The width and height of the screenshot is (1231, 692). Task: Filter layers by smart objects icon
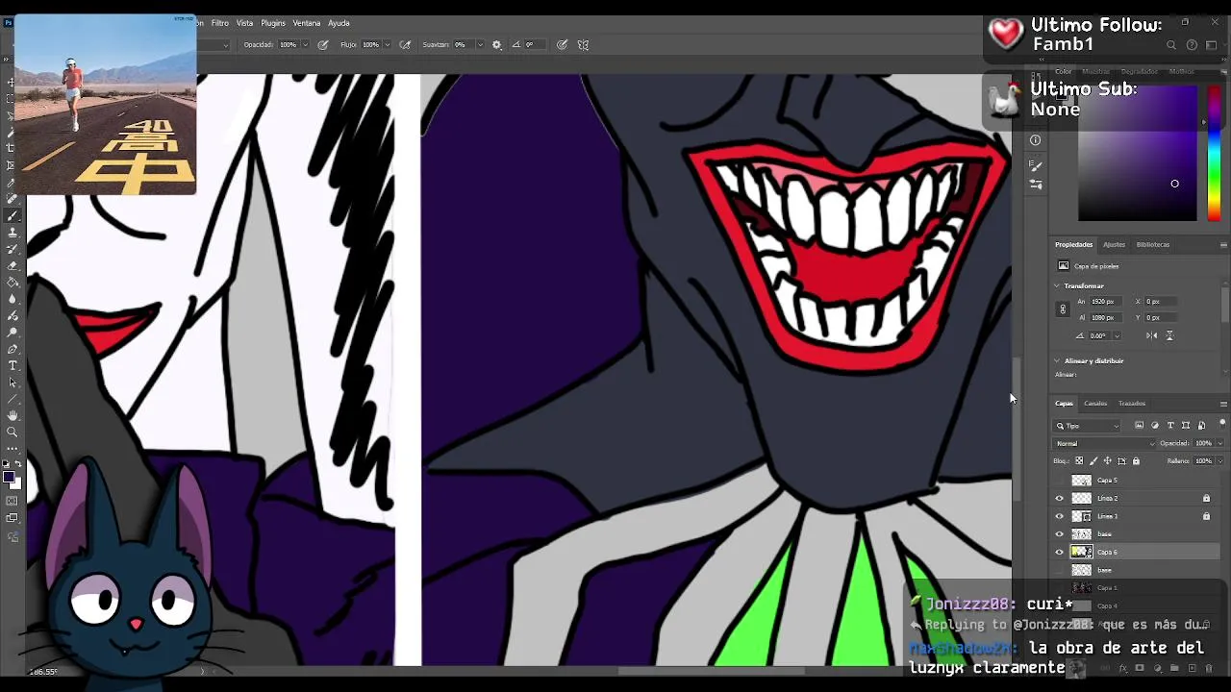[x=1201, y=426]
